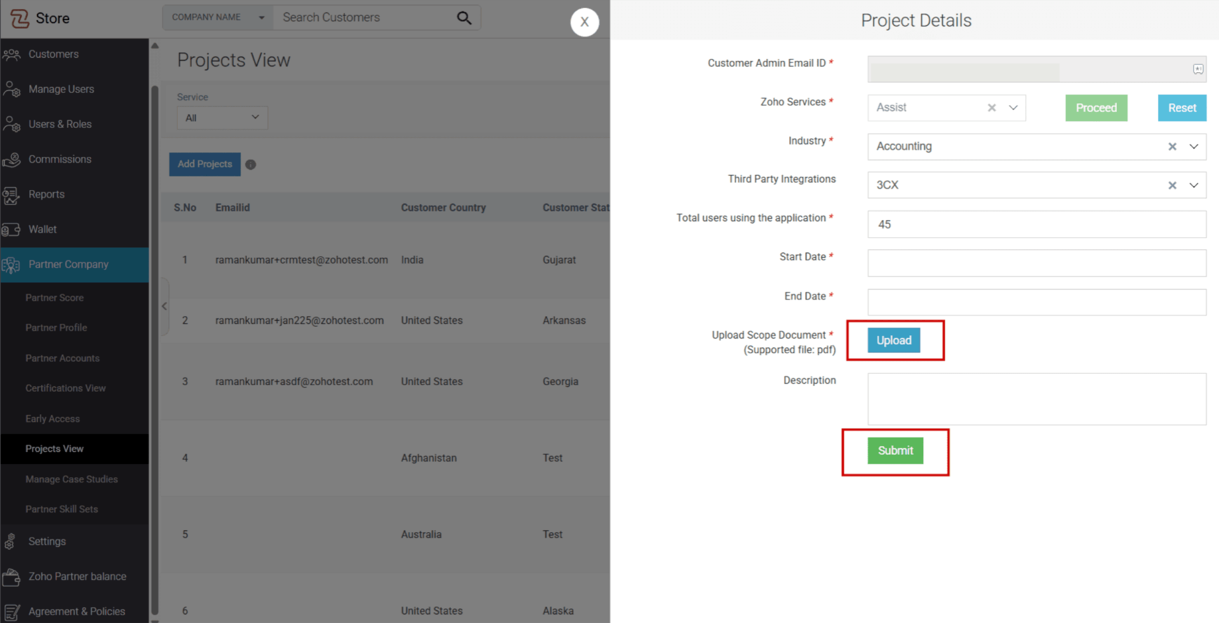Collapse the Partner Company menu

click(x=74, y=264)
